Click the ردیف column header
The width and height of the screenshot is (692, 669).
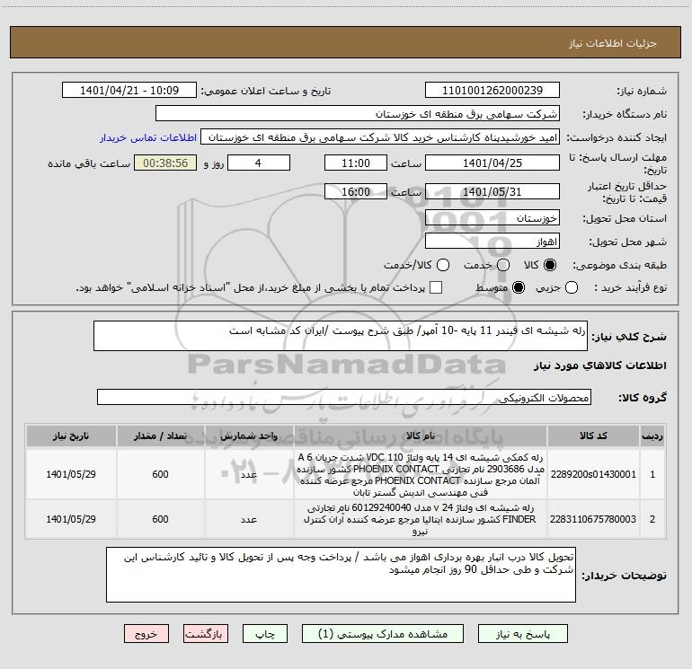pyautogui.click(x=652, y=436)
